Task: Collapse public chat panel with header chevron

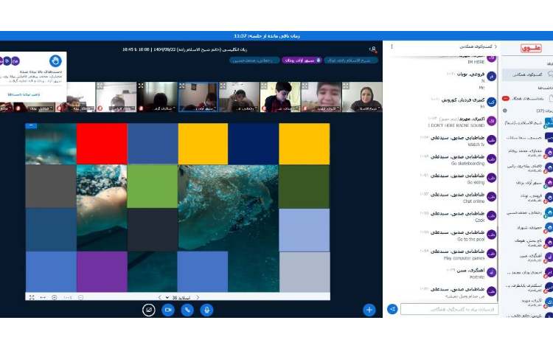Action: click(495, 46)
